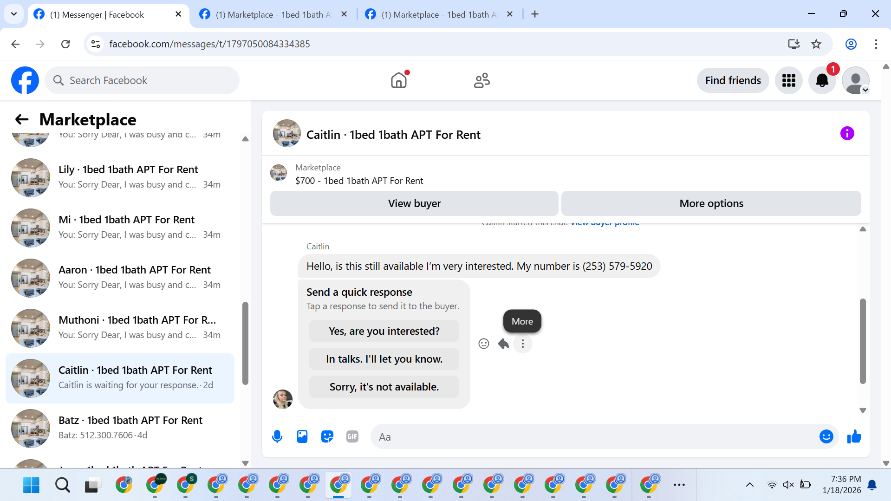Click More options button
This screenshot has height=501, width=891.
click(711, 203)
